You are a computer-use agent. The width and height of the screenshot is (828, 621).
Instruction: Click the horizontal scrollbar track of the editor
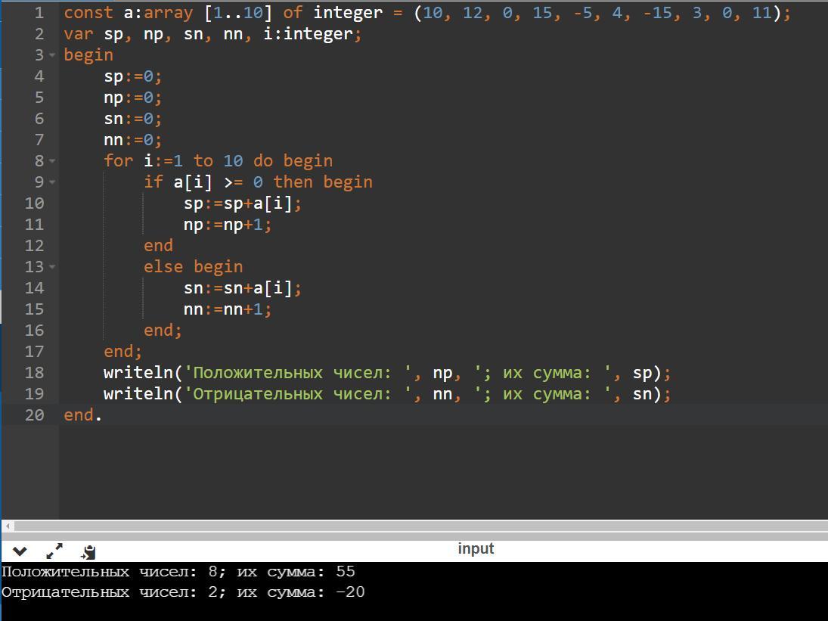coord(421,526)
